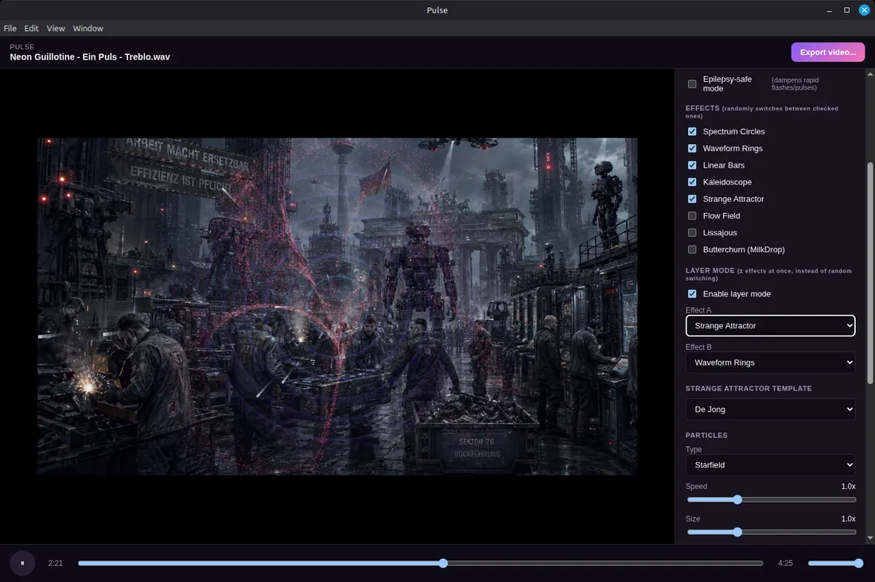Enable the Flow Field effect
Screen dimensions: 875x582
pyautogui.click(x=692, y=215)
